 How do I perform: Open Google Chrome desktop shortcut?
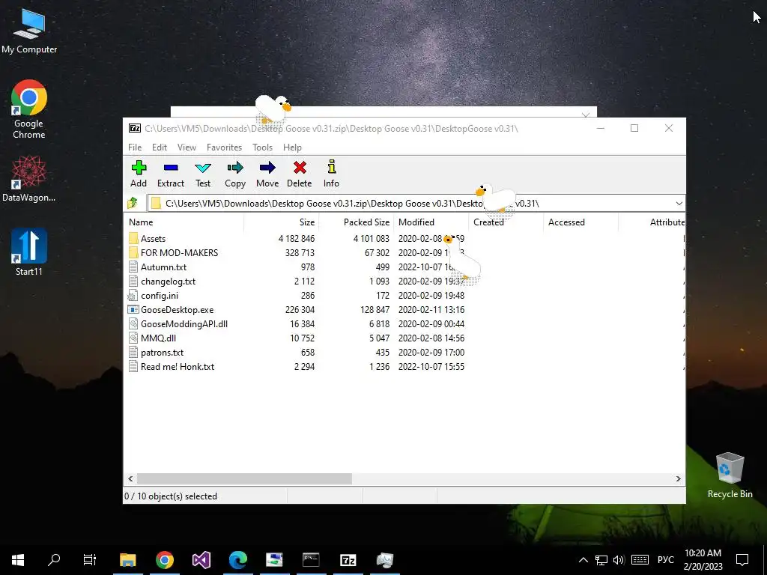pos(29,109)
